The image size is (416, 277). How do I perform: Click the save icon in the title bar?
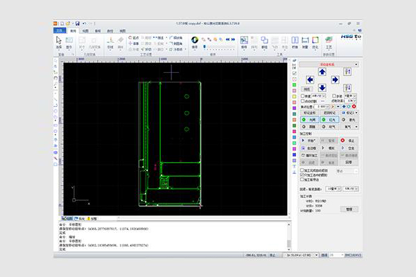tap(77, 24)
